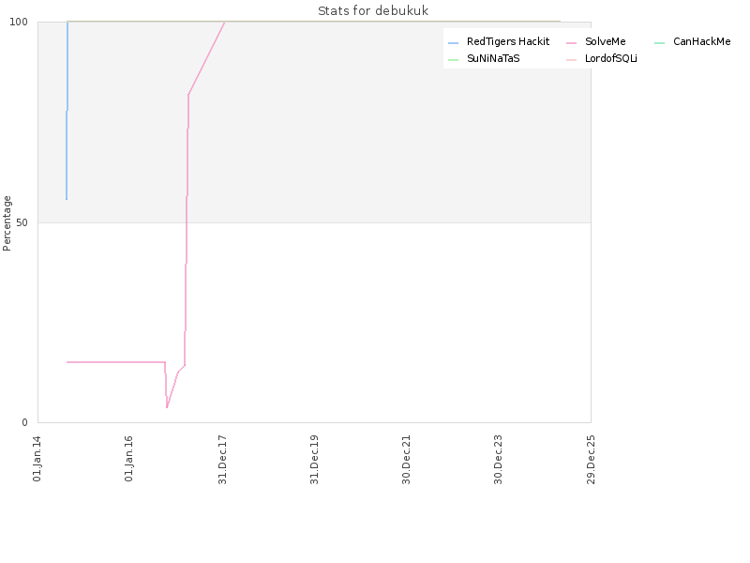Click the 50 tick on the y-axis
This screenshot has height=563, width=750.
(22, 223)
